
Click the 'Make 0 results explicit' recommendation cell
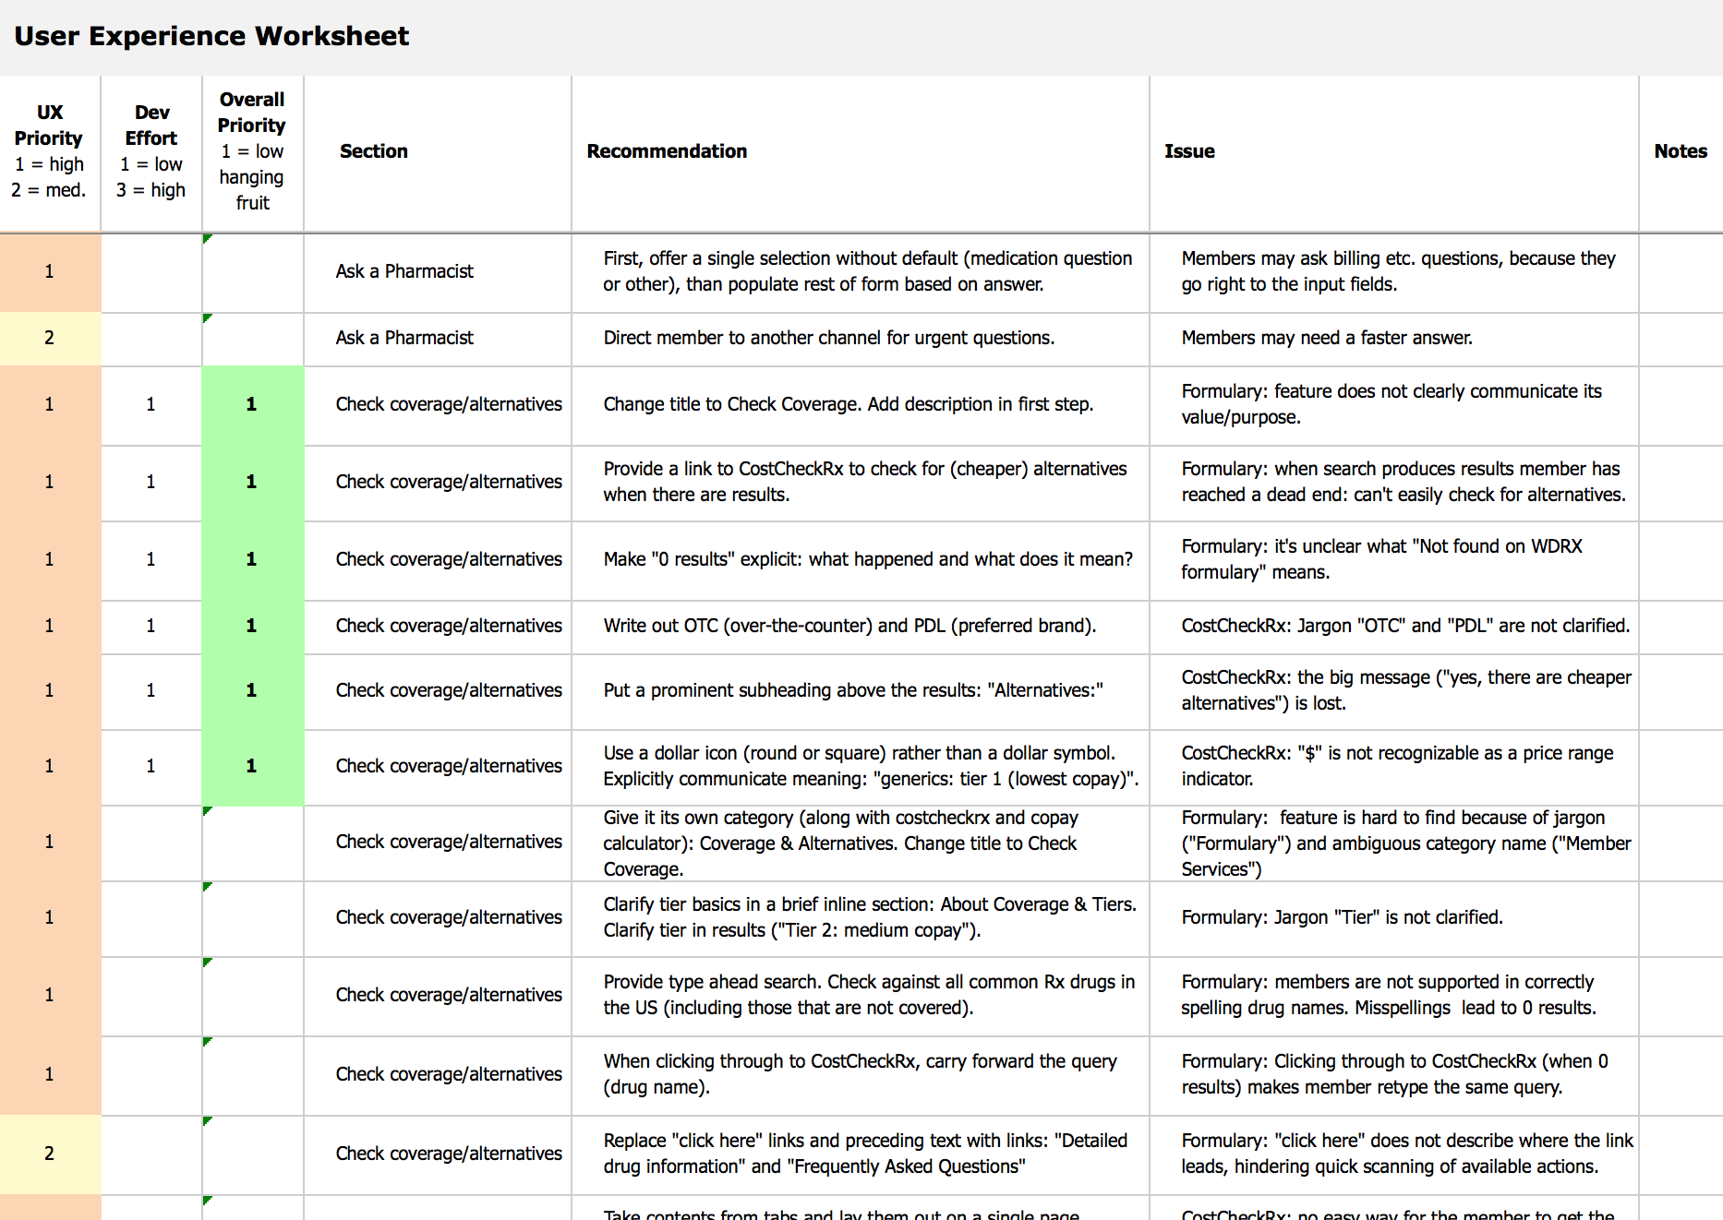(867, 559)
